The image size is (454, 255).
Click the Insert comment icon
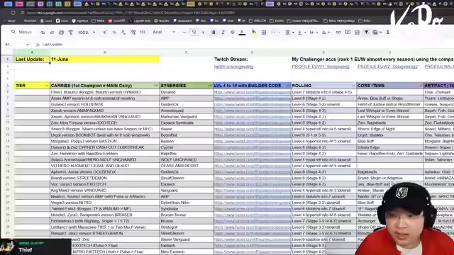pyautogui.click(x=348, y=33)
